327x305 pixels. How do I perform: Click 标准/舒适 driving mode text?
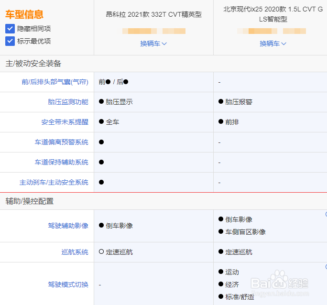click(240, 297)
